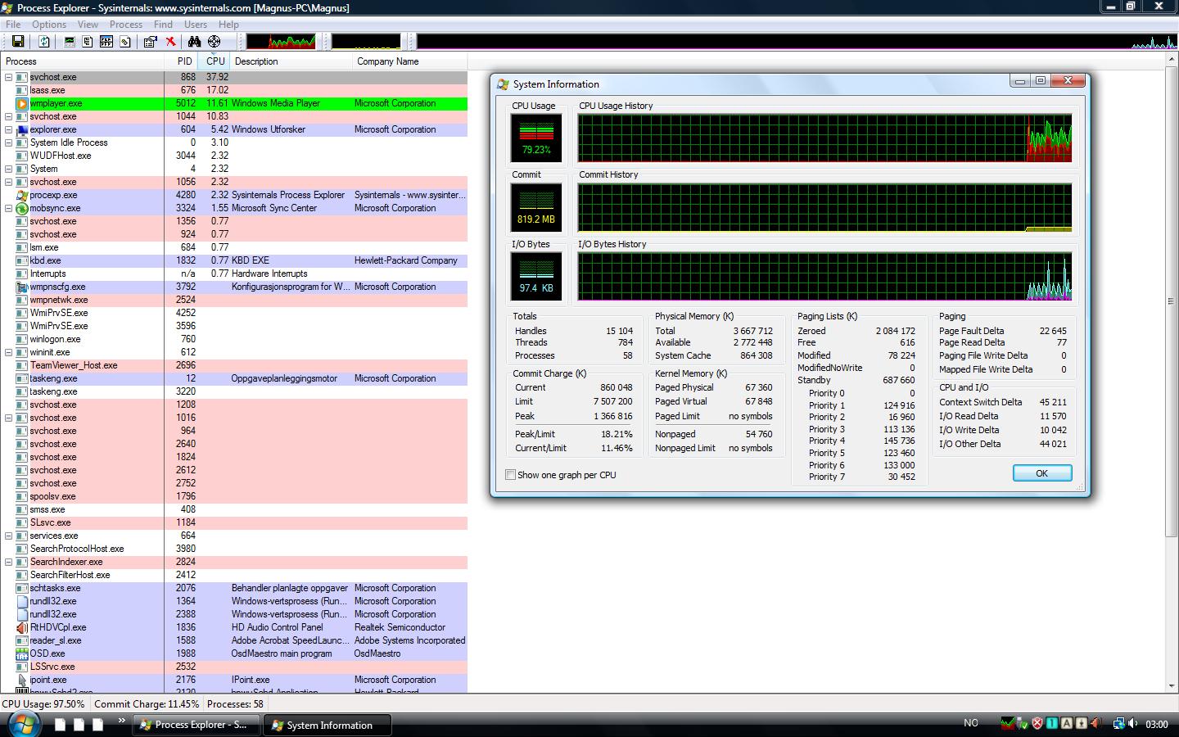Sort by the Process column header

tap(82, 61)
